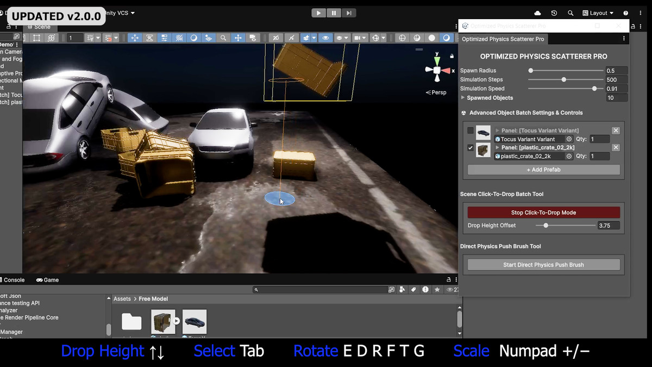Image resolution: width=652 pixels, height=367 pixels.
Task: Select the Rect tool in Scene toolbar
Action: 36,38
